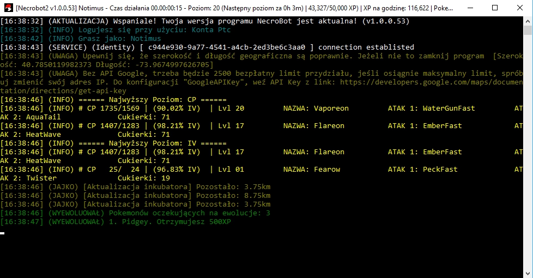This screenshot has height=278, width=533.
Task: Click the '96.83% IV' value
Action: pyautogui.click(x=177, y=169)
